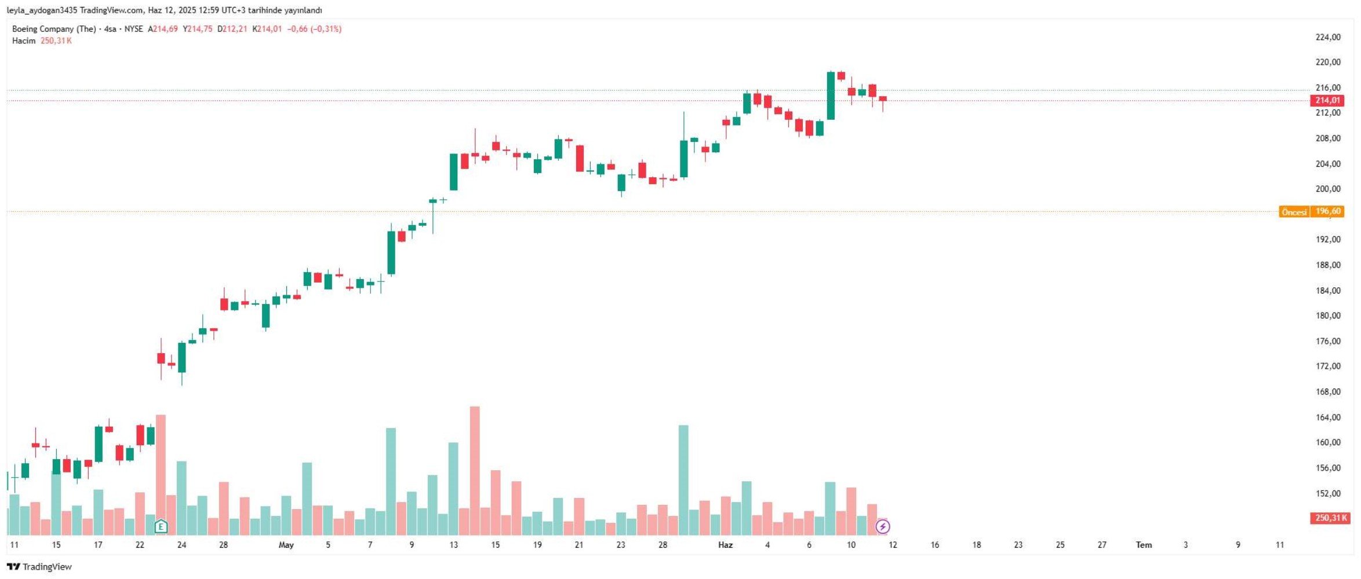Click the 200,00 label on the price axis
The height and width of the screenshot is (579, 1361).
[x=1328, y=189]
